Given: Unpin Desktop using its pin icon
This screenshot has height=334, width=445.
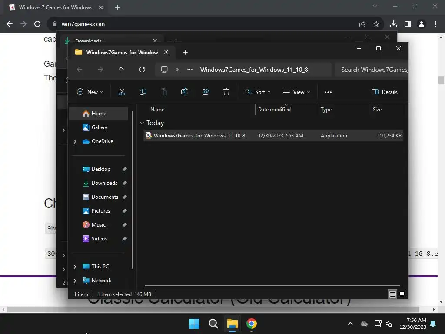Looking at the screenshot, I should (124, 169).
